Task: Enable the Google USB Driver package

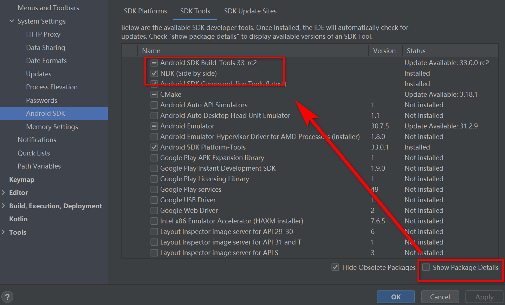Action: point(154,200)
